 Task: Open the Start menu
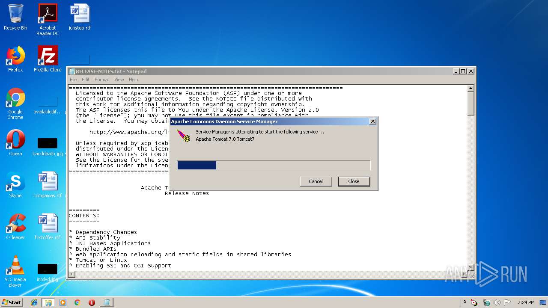(12, 302)
